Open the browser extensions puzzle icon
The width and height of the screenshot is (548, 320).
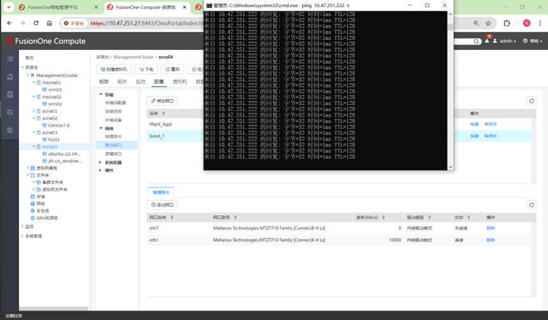[x=507, y=23]
